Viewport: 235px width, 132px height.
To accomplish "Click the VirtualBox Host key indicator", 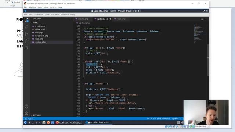I will 200,126.
